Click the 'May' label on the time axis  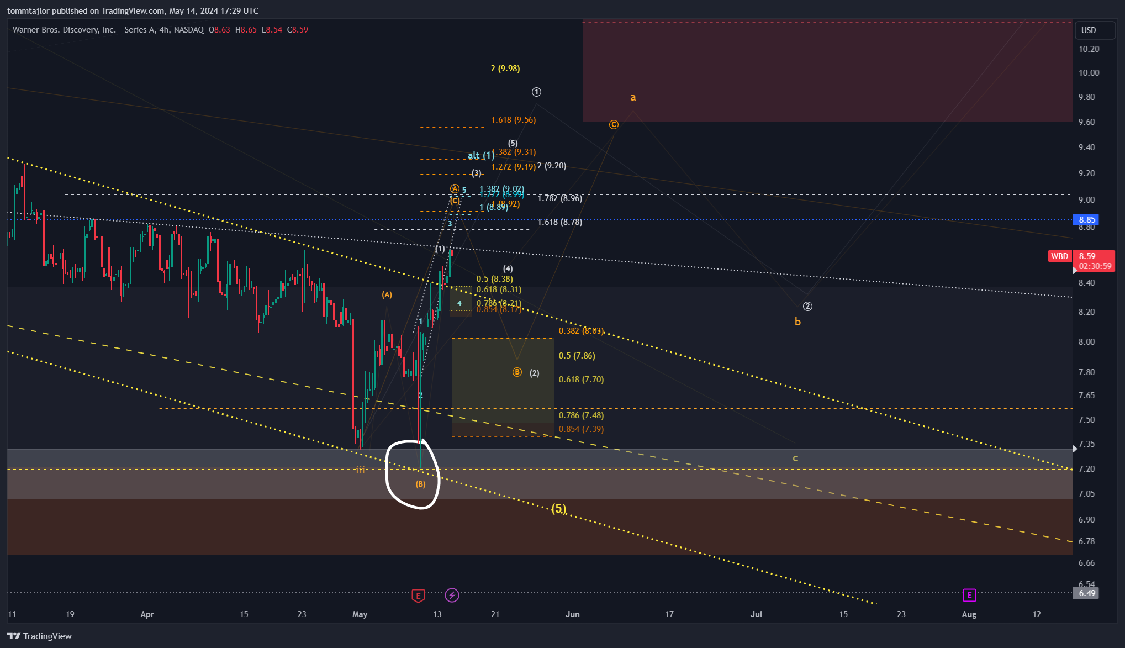point(360,614)
